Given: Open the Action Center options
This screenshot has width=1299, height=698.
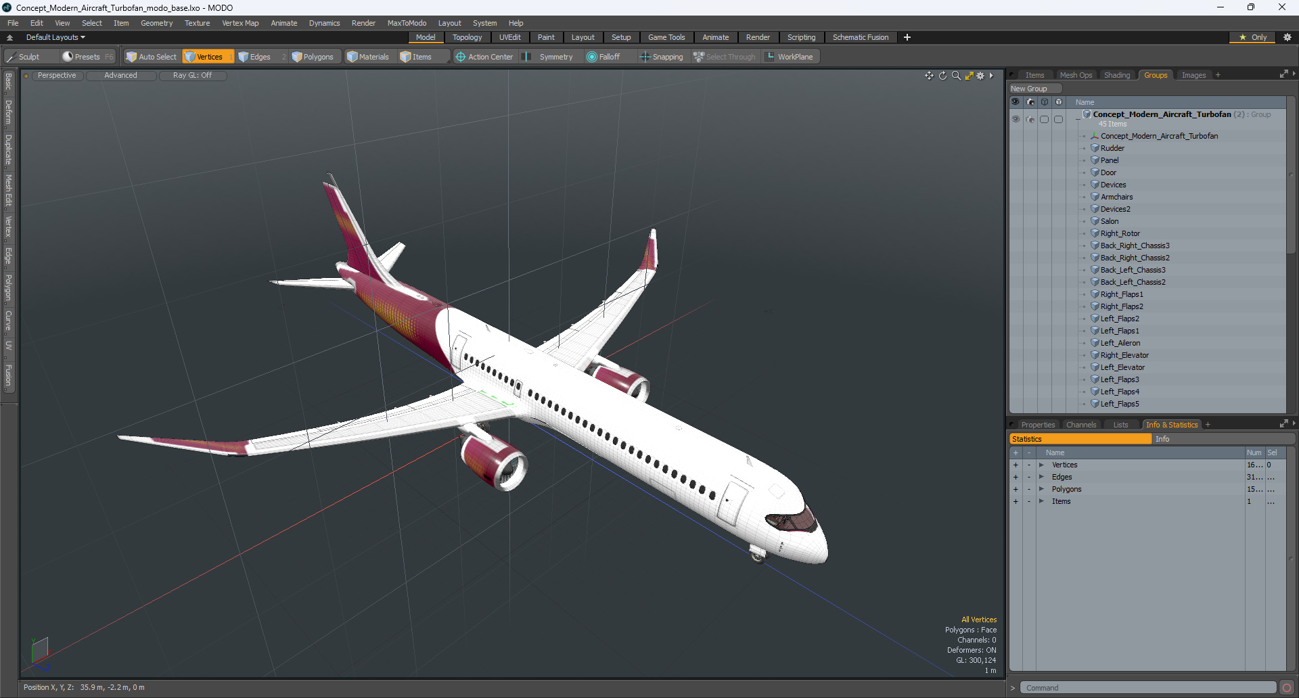Looking at the screenshot, I should [x=484, y=57].
